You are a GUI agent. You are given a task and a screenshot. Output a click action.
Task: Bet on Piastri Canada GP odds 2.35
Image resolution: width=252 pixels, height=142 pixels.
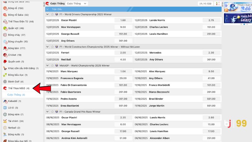pos(123,118)
